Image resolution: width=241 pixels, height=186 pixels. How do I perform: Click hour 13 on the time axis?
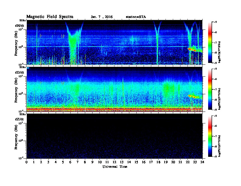122,162
